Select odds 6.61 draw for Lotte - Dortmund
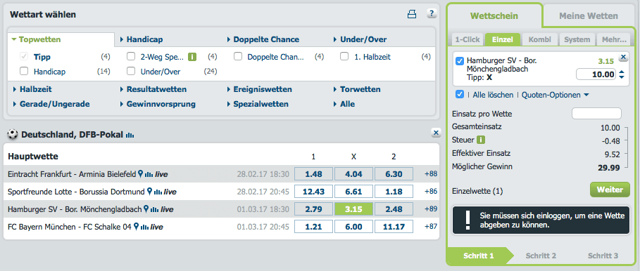Image resolution: width=640 pixels, height=271 pixels. click(x=353, y=191)
